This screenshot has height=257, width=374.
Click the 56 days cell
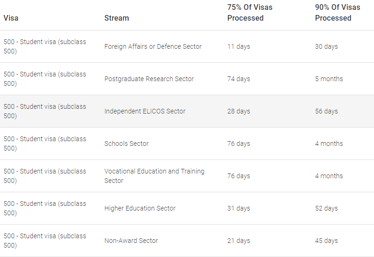(326, 111)
